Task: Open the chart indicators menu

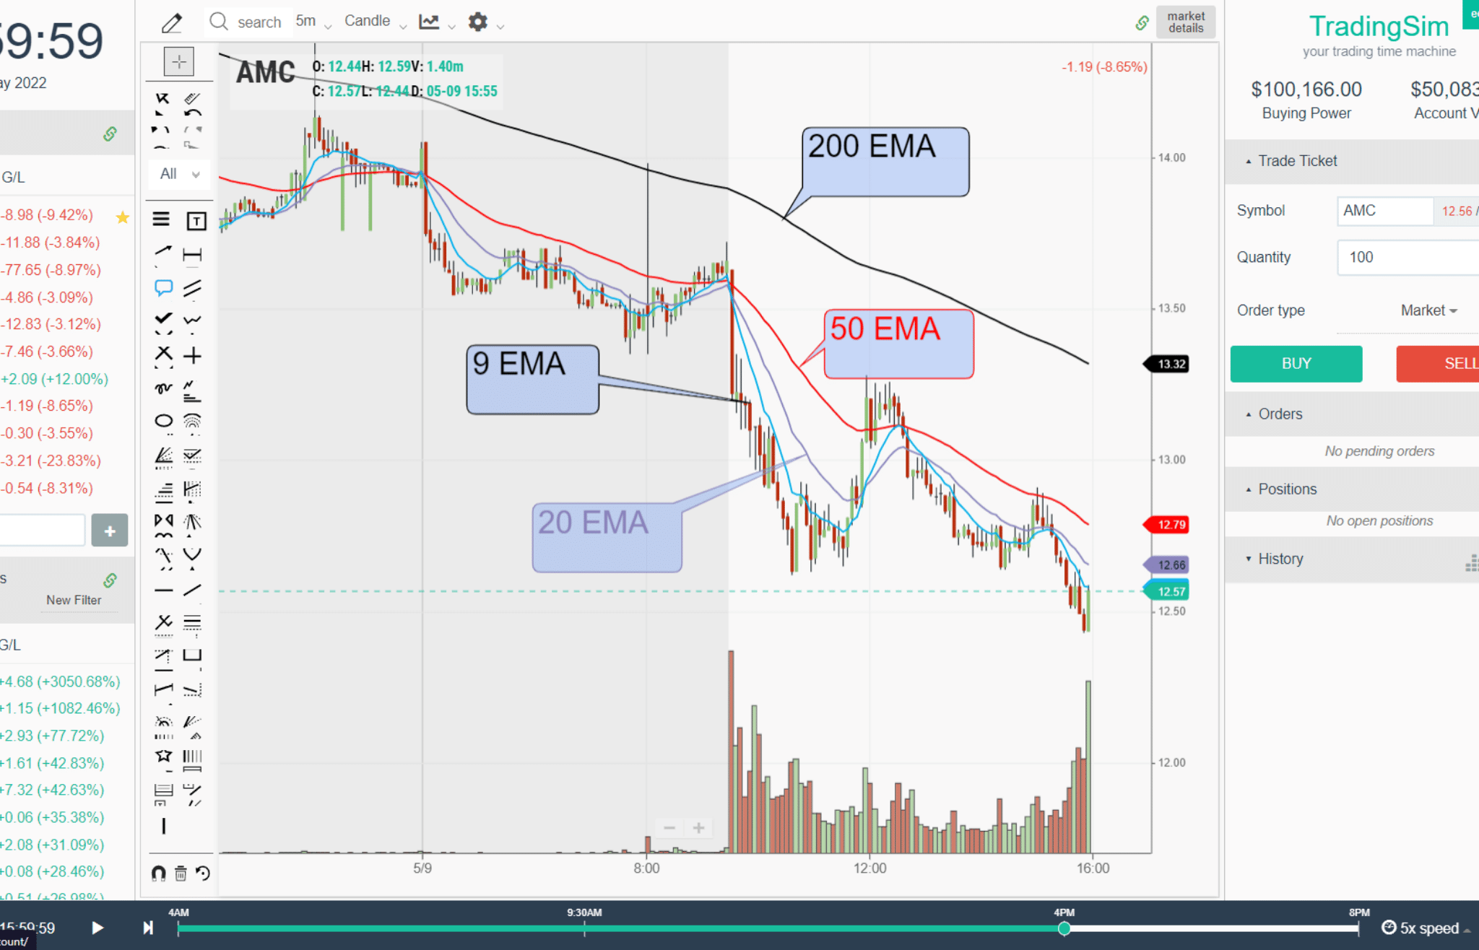Action: (436, 22)
